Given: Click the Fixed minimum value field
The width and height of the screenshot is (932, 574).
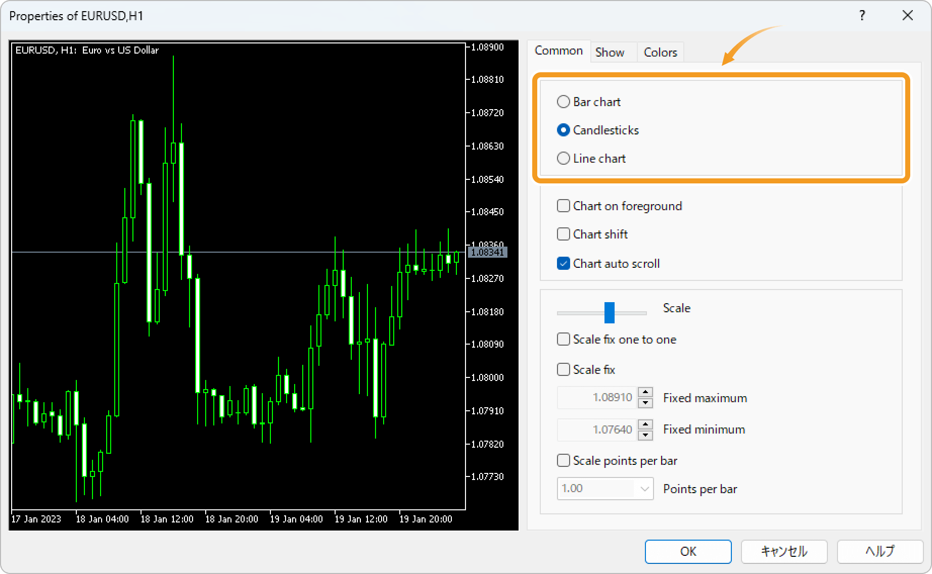Looking at the screenshot, I should pyautogui.click(x=597, y=429).
